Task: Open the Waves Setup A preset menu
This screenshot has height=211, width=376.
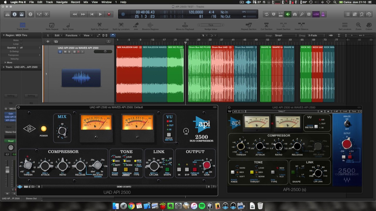Action: point(282,111)
